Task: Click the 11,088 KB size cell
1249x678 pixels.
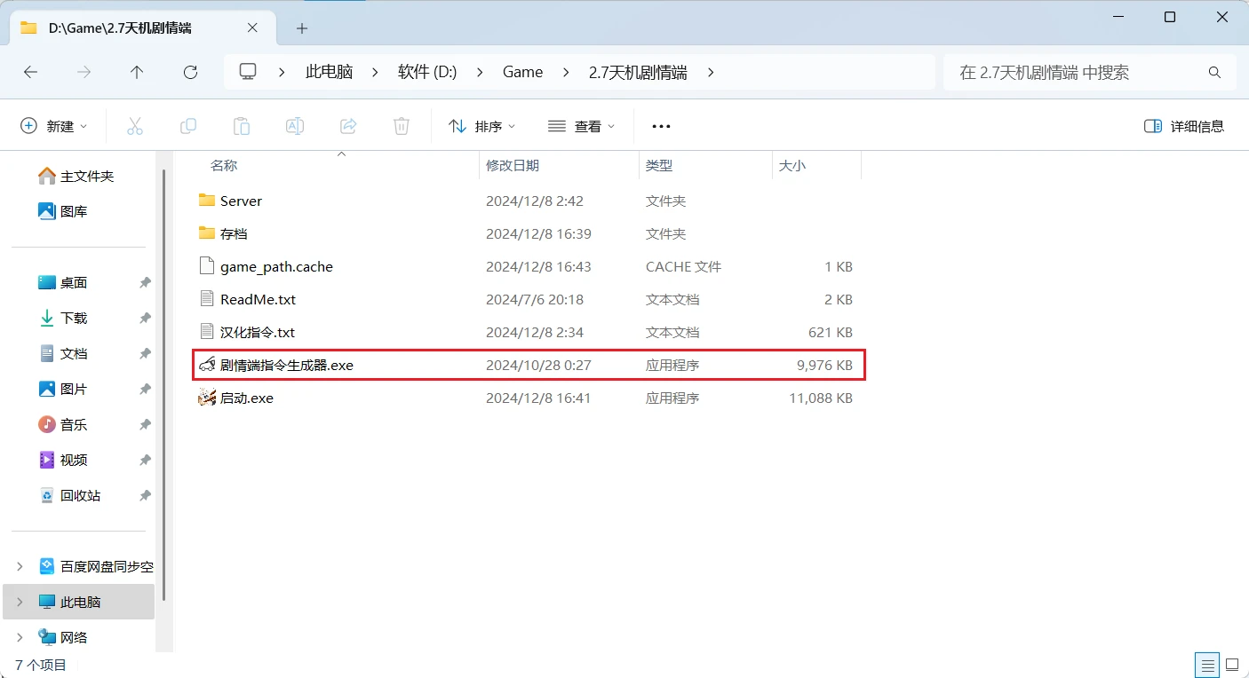Action: (821, 398)
